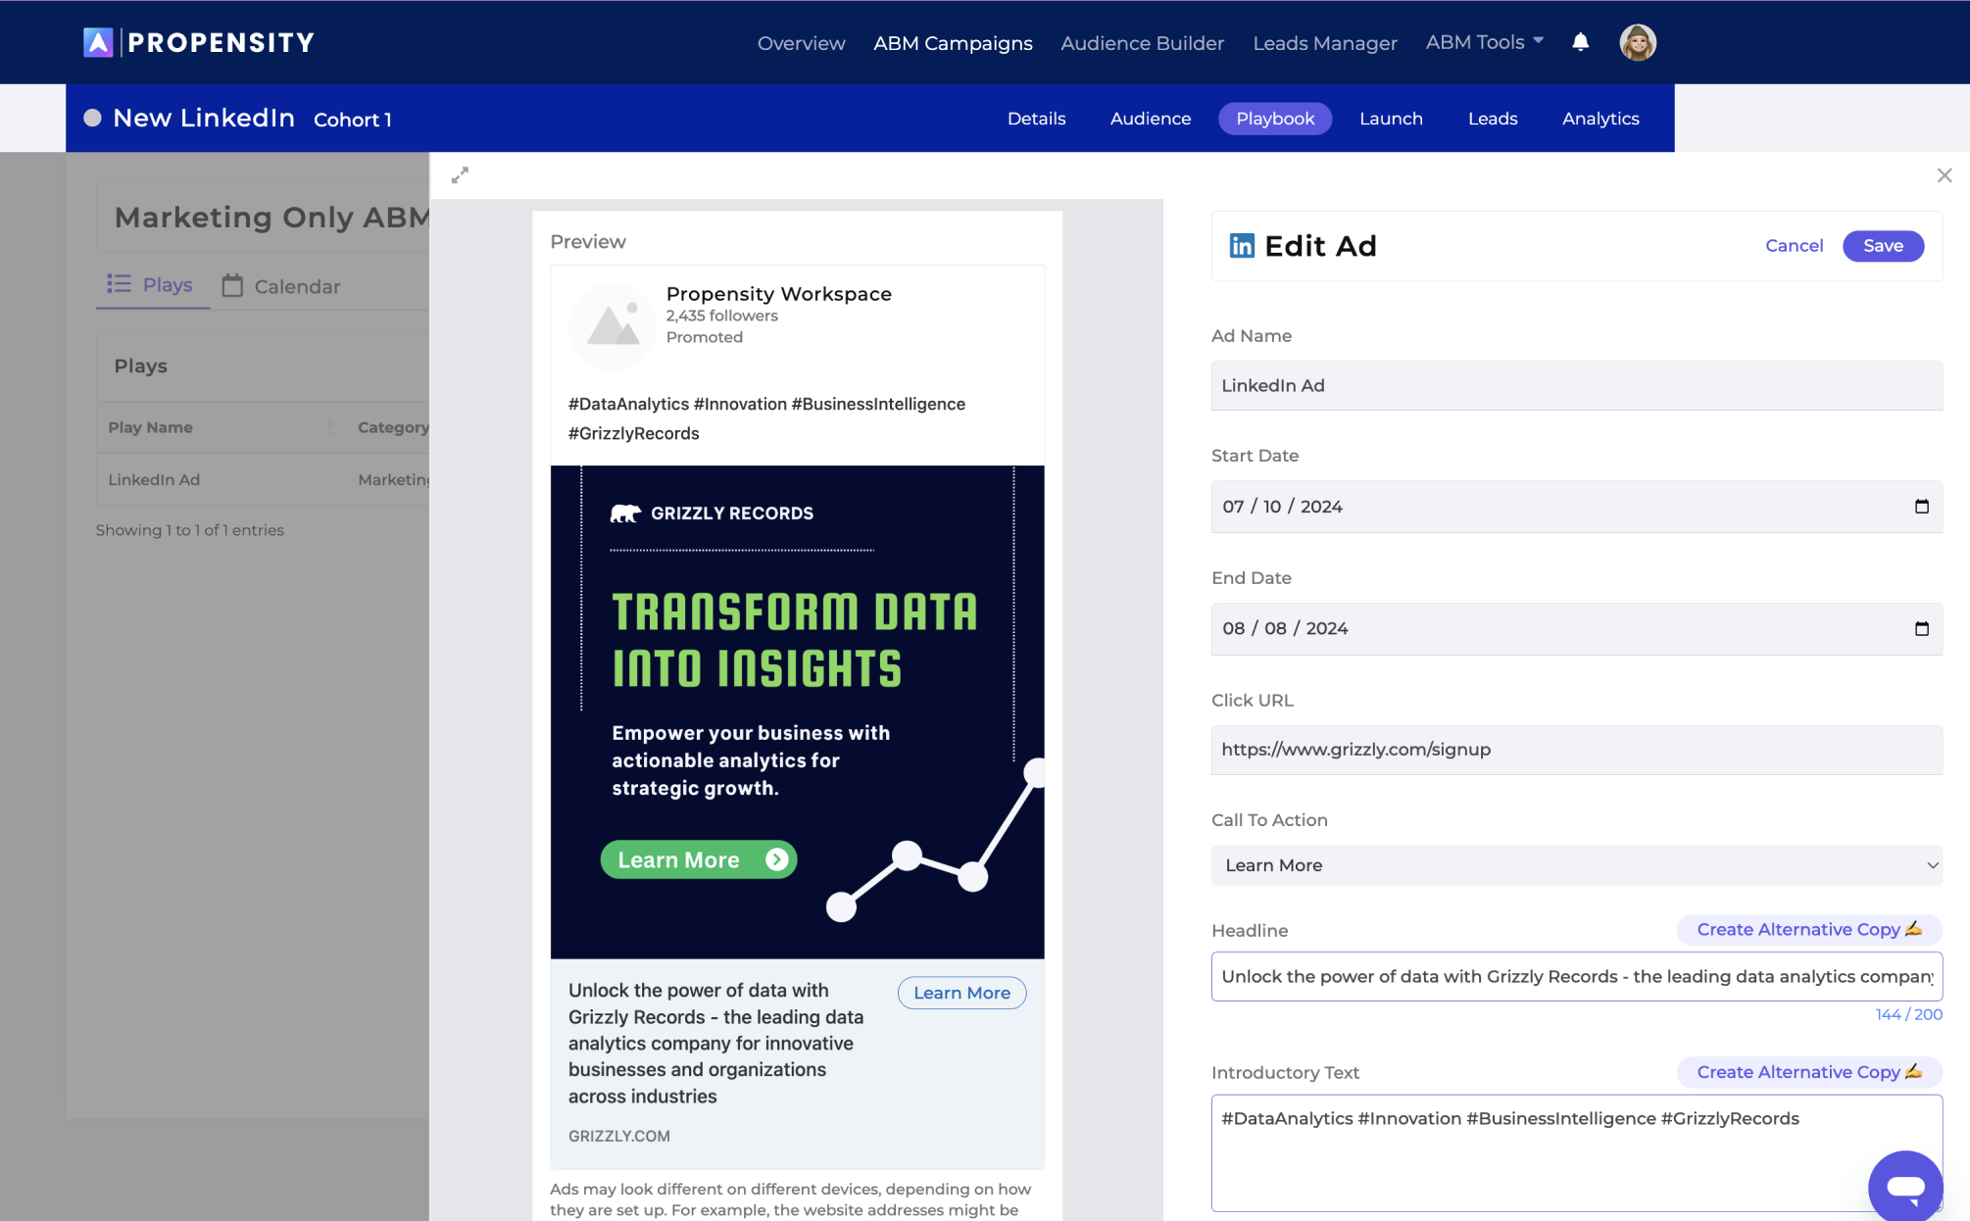The width and height of the screenshot is (1970, 1221).
Task: Click the Propensity Workspace placeholder avatar
Action: point(613,326)
